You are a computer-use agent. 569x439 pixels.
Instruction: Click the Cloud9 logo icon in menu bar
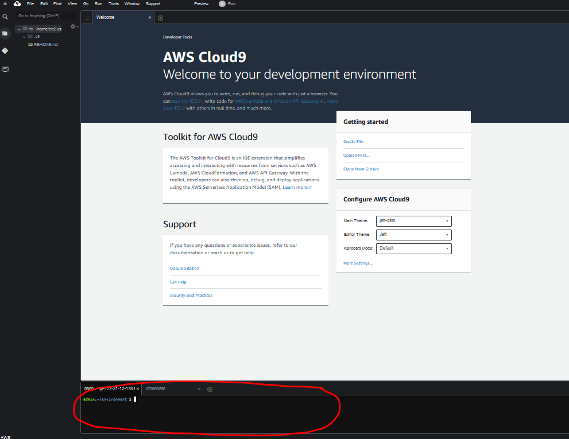(17, 3)
